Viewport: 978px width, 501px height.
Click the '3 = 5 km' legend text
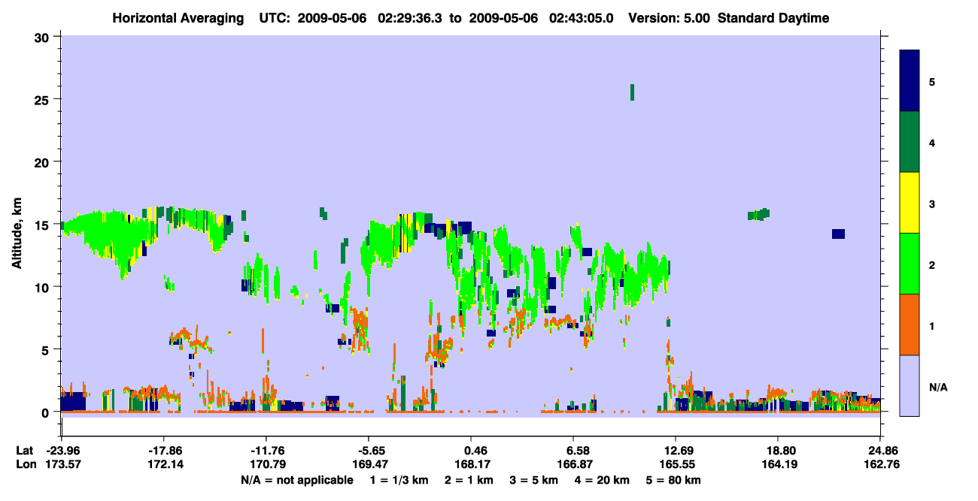tap(534, 480)
